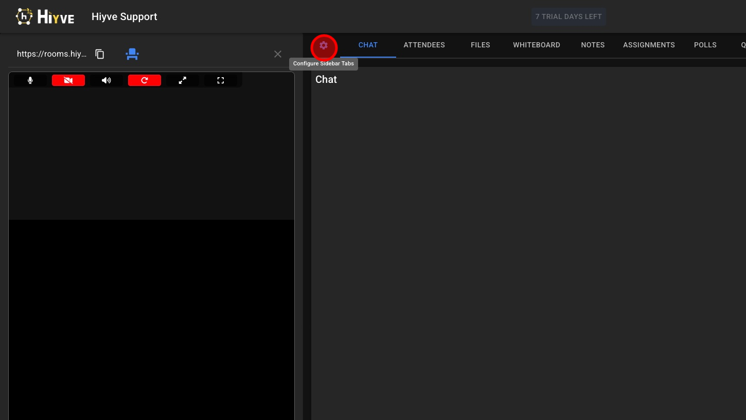
Task: Switch to the Attendees tab
Action: tap(424, 45)
